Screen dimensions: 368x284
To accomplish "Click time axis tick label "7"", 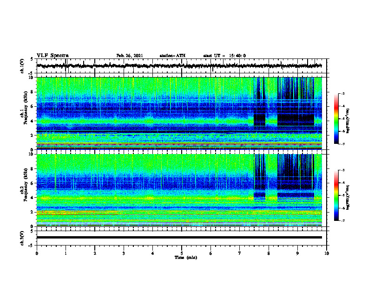I will [240, 253].
